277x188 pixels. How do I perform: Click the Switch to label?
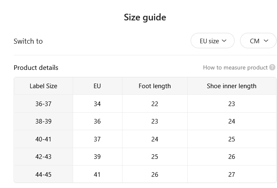pyautogui.click(x=28, y=41)
